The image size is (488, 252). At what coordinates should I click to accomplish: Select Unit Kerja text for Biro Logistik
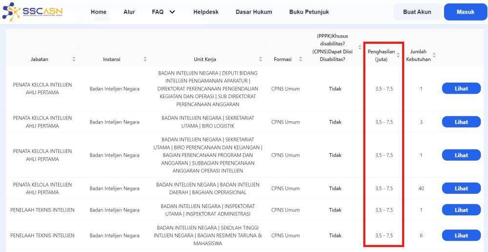pos(207,122)
